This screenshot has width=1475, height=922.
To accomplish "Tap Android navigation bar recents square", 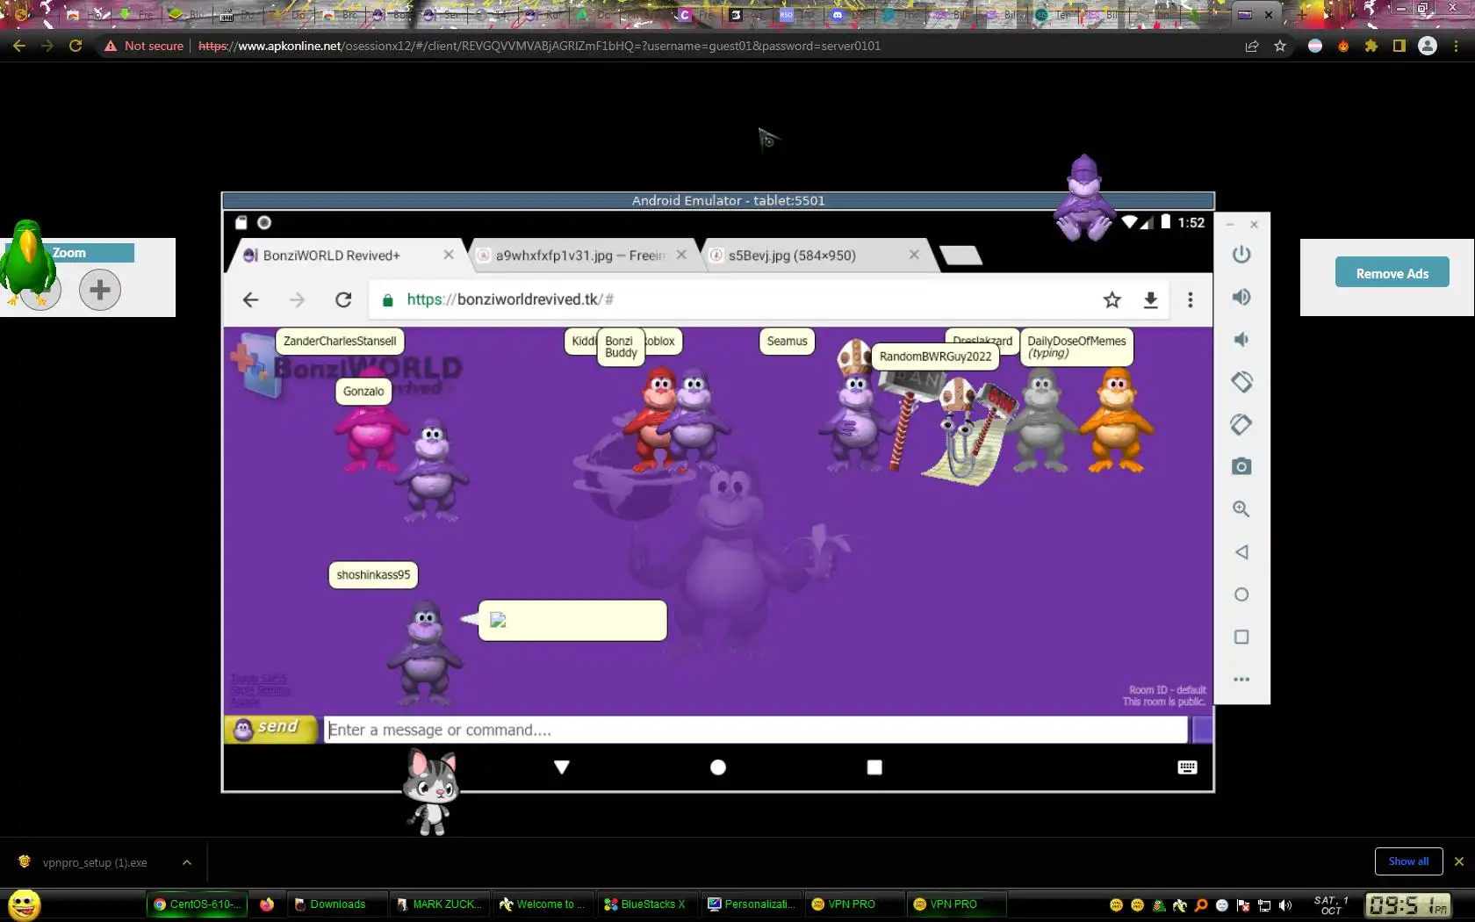I will (x=874, y=767).
